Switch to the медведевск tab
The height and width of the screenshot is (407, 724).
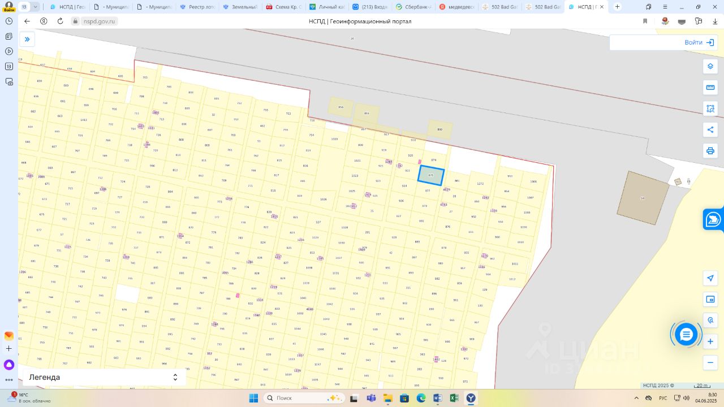tap(456, 7)
